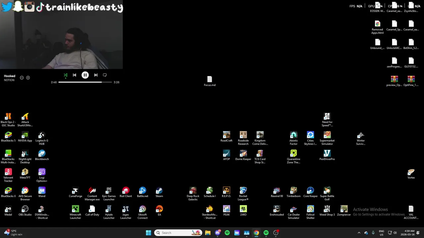This screenshot has width=424, height=238.
Task: Open OBS Studio from the taskbar
Action: point(276,233)
